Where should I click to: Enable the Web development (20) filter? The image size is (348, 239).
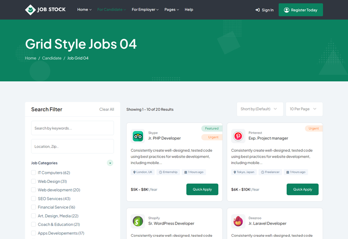click(x=33, y=190)
